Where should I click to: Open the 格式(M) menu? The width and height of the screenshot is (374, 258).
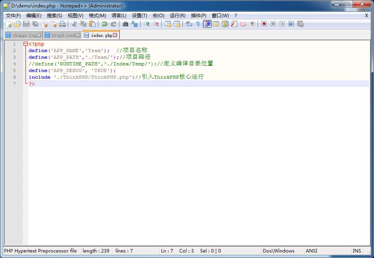pyautogui.click(x=97, y=16)
